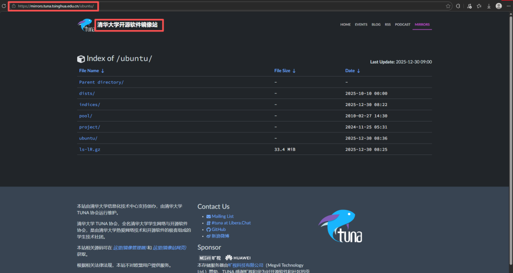Open the browser three-dot settings menu

pos(508,6)
